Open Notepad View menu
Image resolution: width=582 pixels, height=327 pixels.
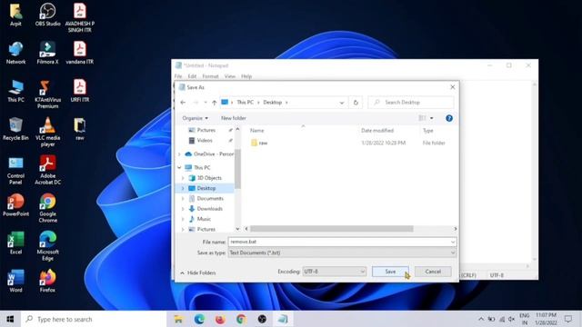[x=230, y=76]
